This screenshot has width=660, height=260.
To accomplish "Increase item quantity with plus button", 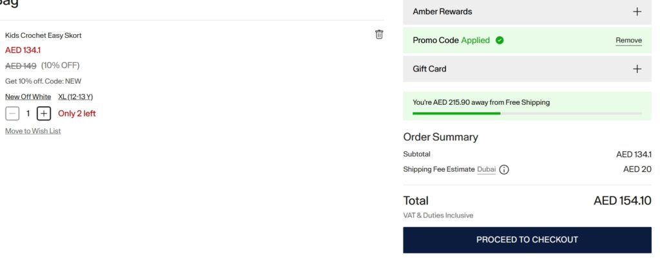I will click(x=43, y=114).
